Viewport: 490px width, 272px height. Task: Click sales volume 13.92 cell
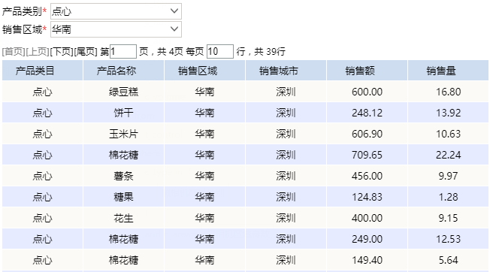point(448,113)
